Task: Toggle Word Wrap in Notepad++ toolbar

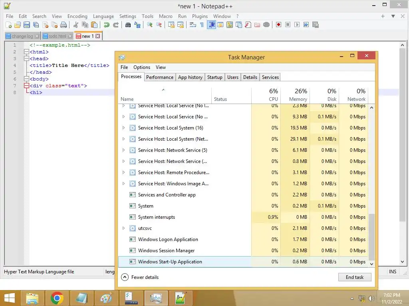Action: (x=193, y=25)
